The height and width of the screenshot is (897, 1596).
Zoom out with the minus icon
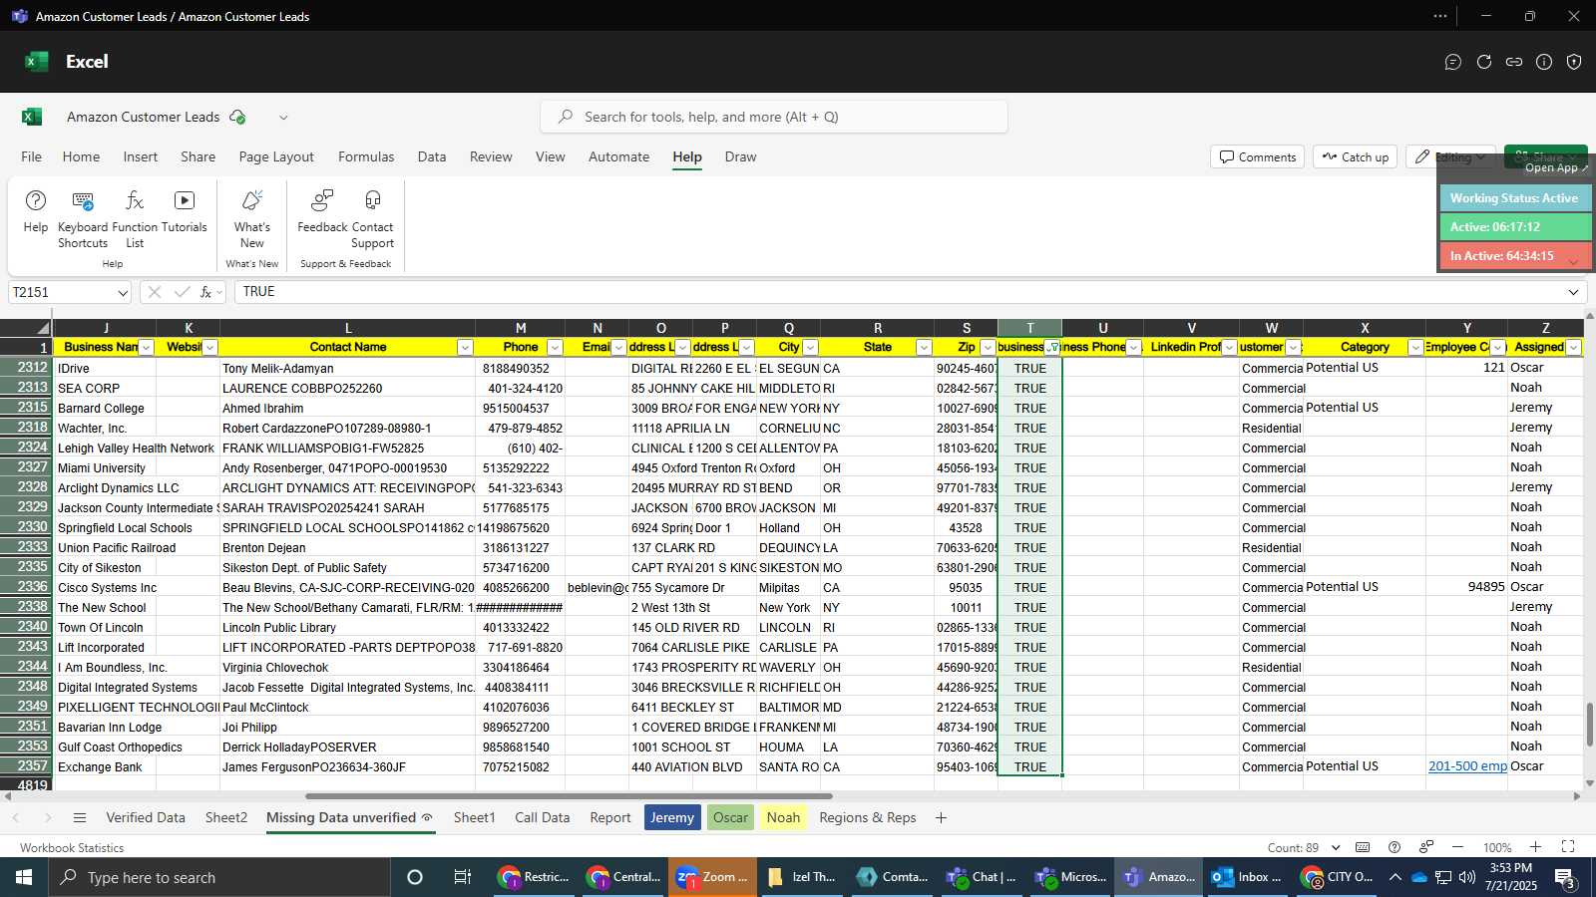1457,847
